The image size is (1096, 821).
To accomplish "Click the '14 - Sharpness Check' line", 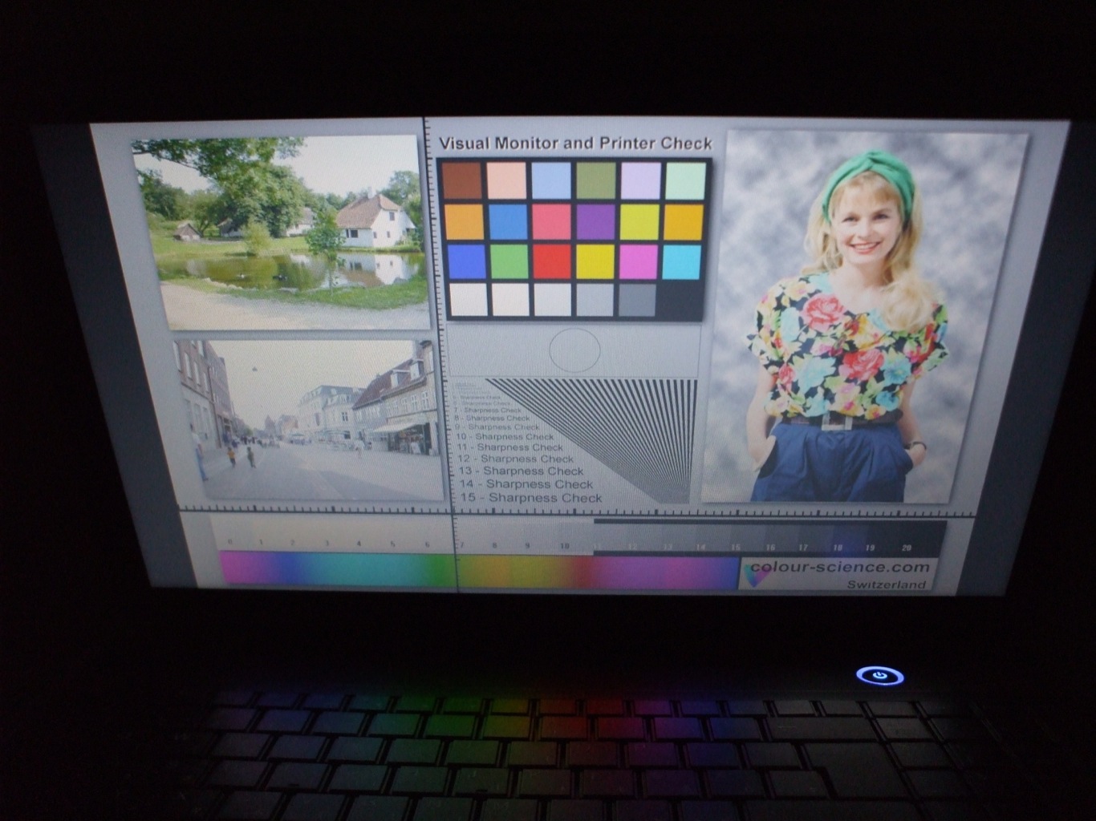I will pos(526,484).
